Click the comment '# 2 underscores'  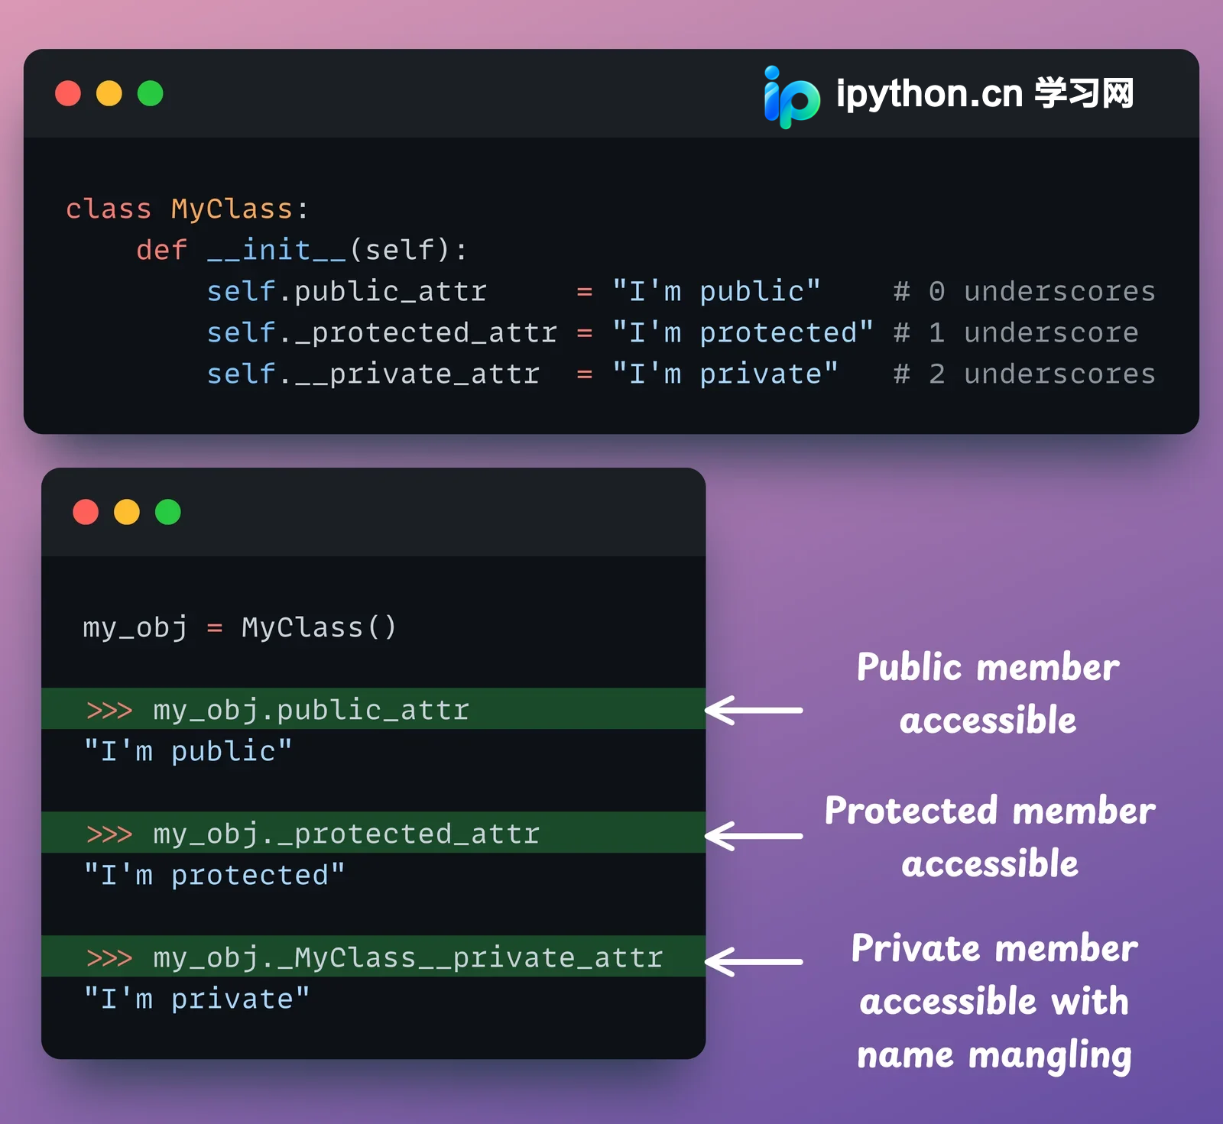[1024, 374]
